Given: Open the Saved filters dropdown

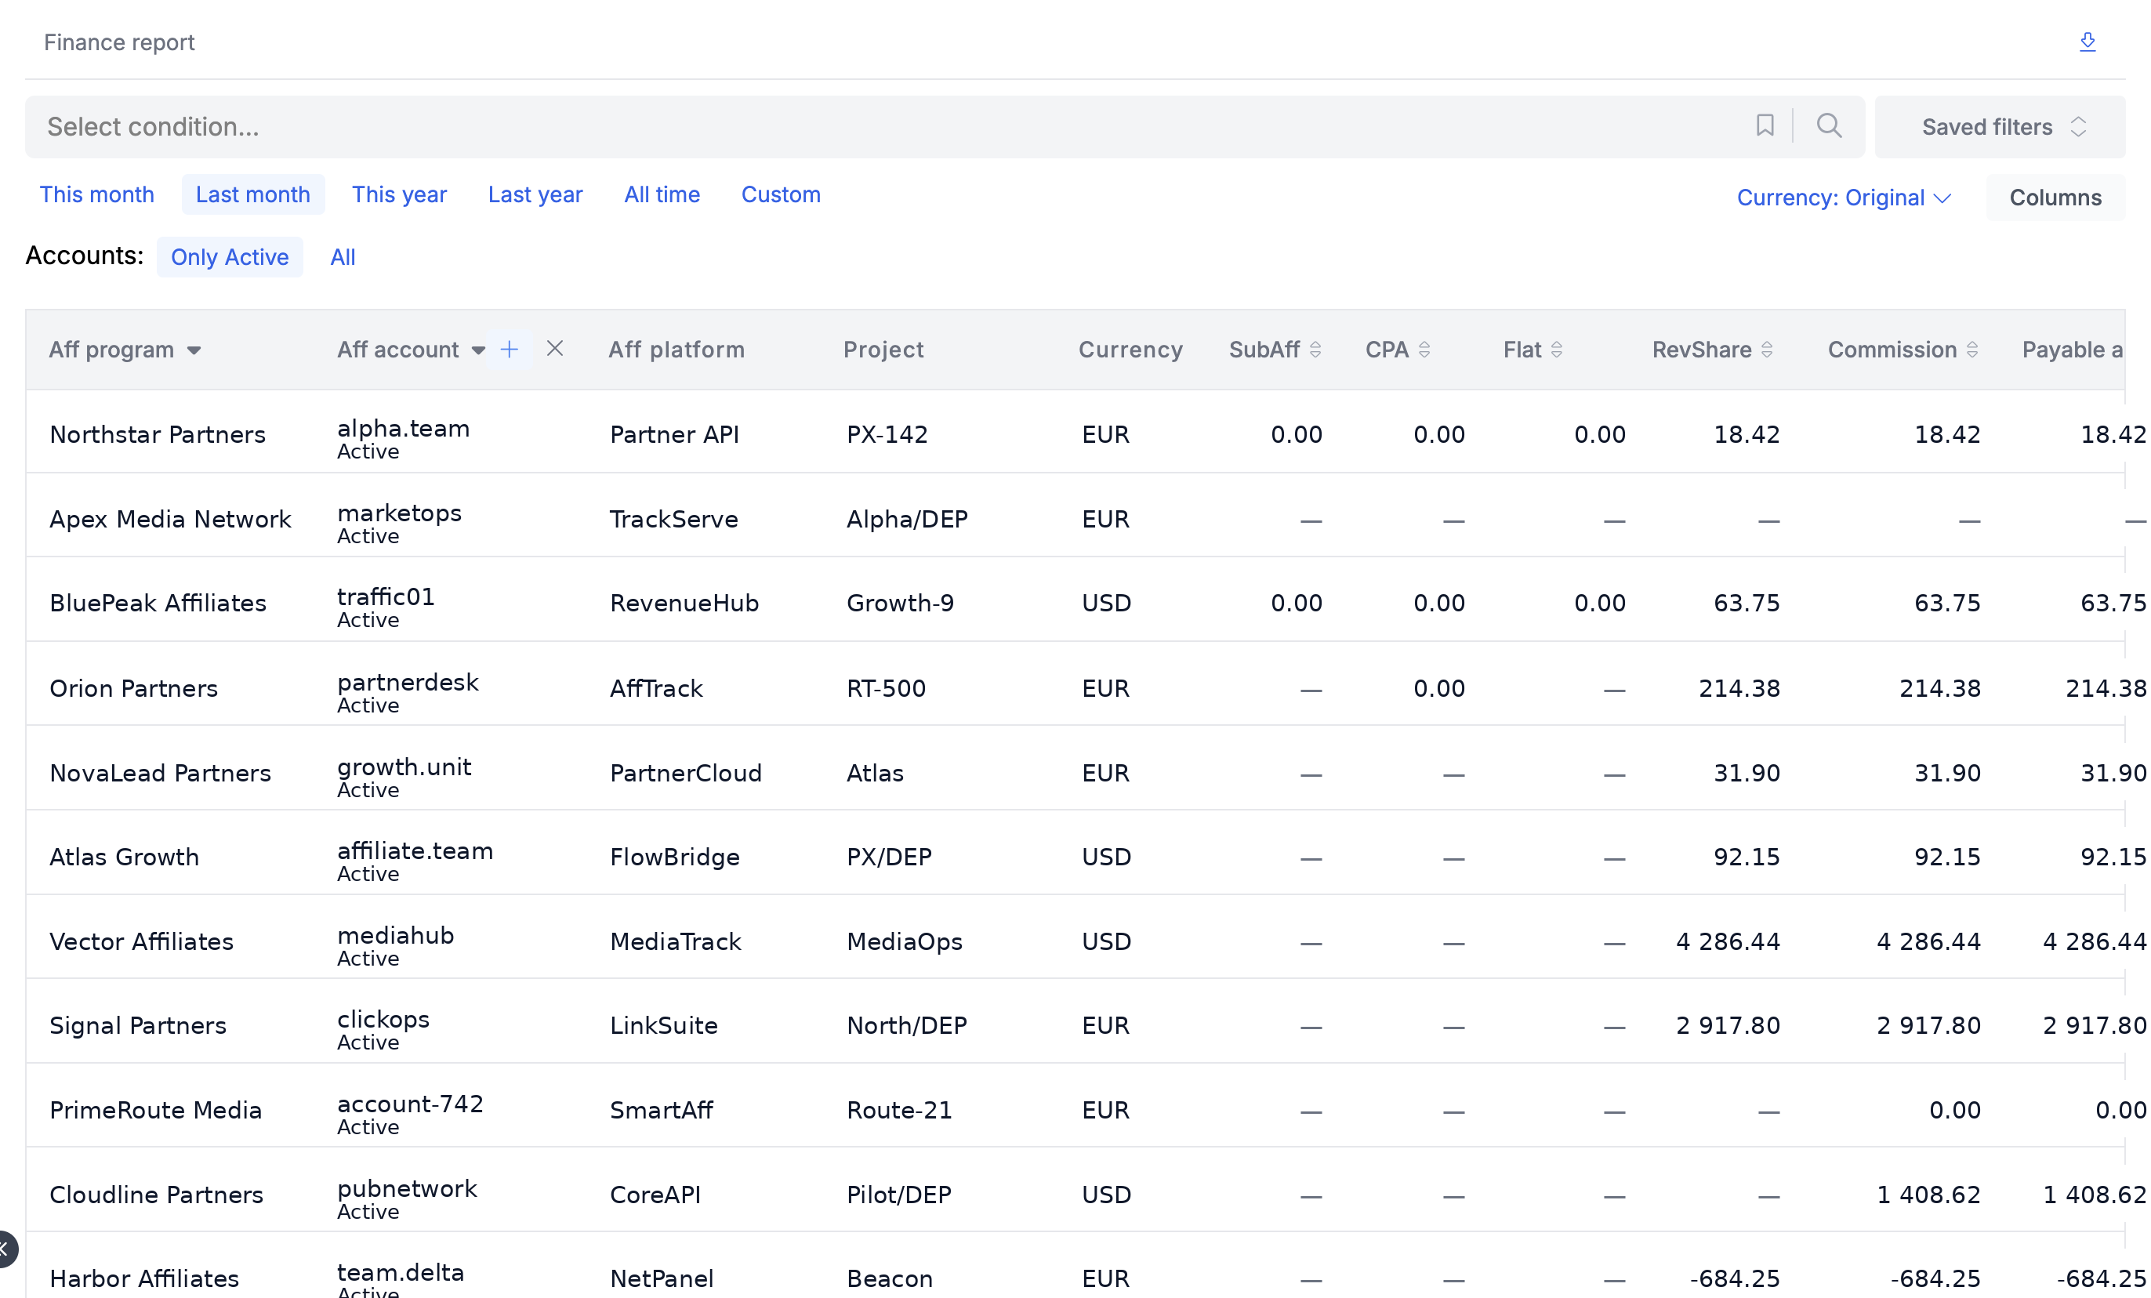Looking at the screenshot, I should [2000, 126].
